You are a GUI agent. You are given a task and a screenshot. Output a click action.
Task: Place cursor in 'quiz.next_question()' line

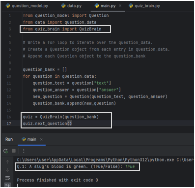click(47, 124)
